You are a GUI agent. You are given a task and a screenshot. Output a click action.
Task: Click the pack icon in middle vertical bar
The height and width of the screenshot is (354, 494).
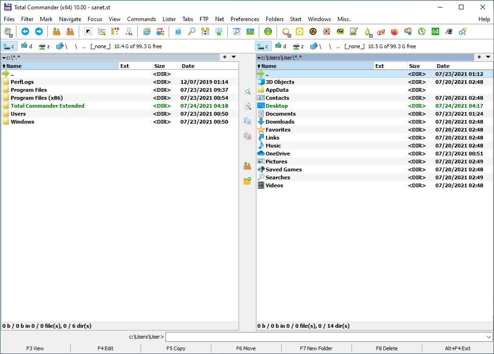[x=247, y=166]
